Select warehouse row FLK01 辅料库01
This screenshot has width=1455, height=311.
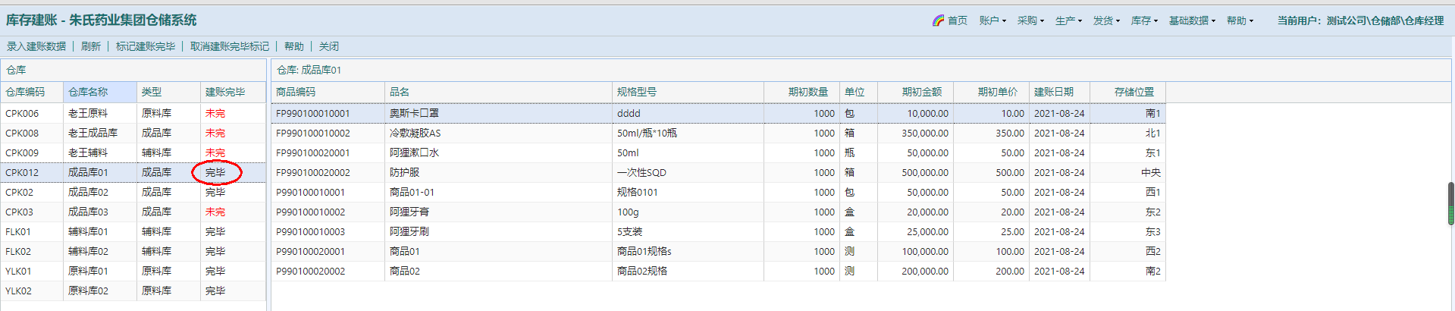click(88, 231)
